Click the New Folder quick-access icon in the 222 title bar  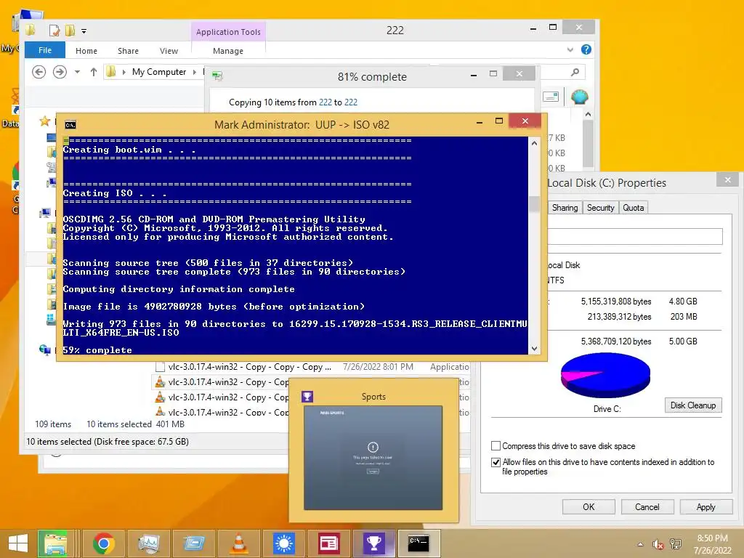tap(70, 31)
